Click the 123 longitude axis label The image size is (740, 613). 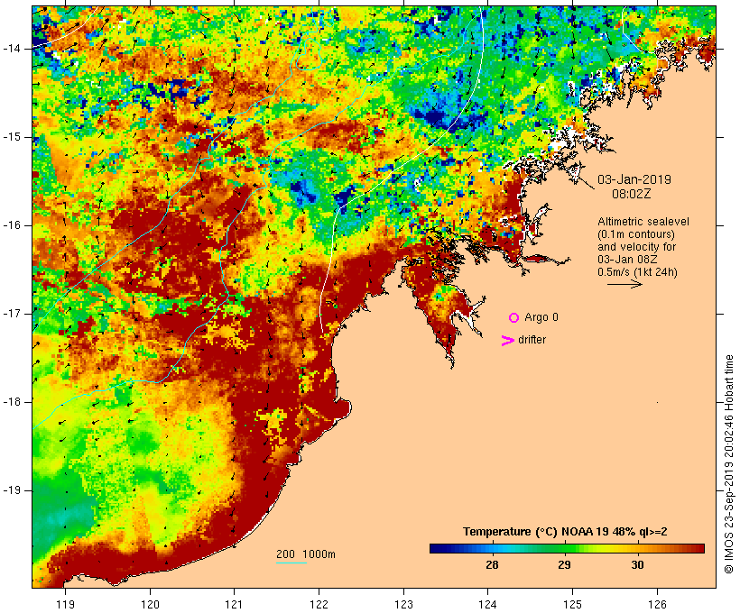click(403, 605)
